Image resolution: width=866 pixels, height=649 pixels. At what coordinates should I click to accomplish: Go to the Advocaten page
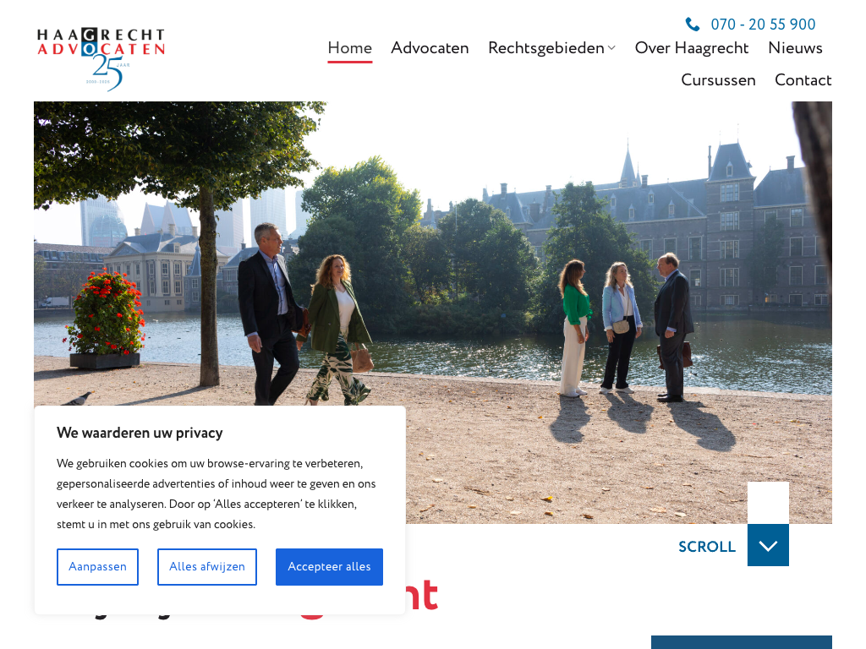[430, 48]
